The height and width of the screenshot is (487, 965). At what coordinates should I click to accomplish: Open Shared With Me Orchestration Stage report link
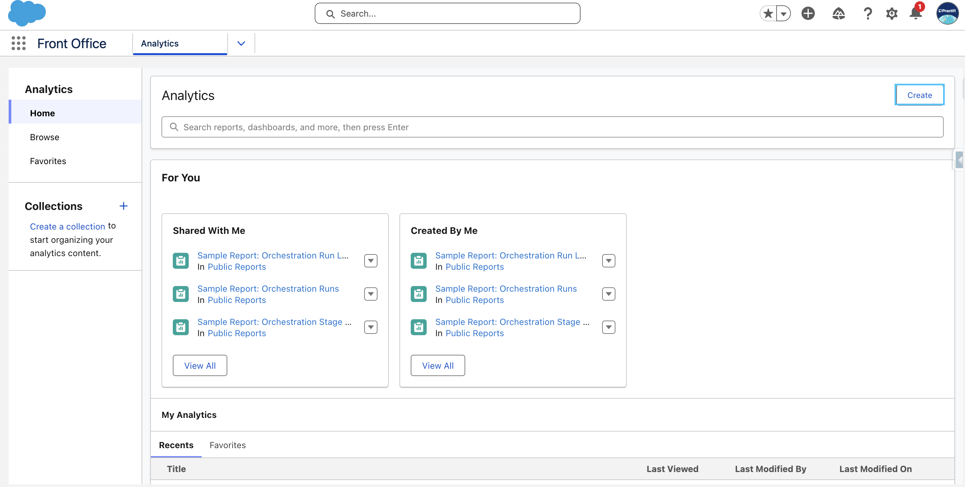(x=274, y=322)
